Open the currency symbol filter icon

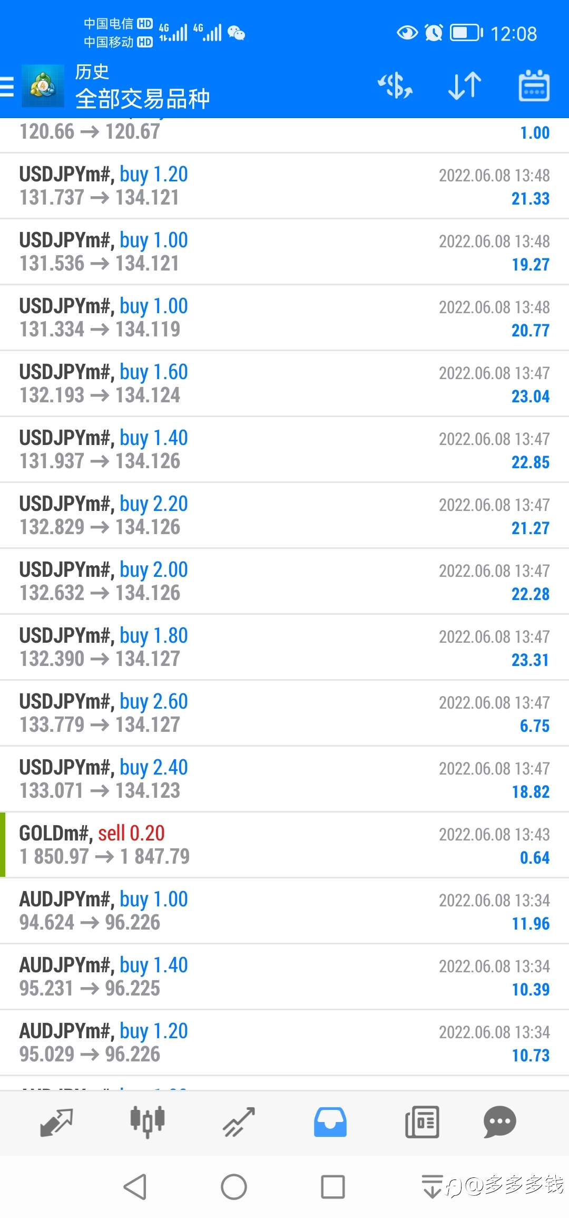(395, 86)
